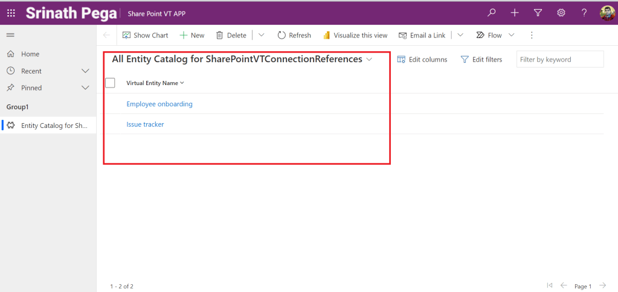Open the Issue tracker record link
Viewport: 618px width, 292px height.
(145, 124)
